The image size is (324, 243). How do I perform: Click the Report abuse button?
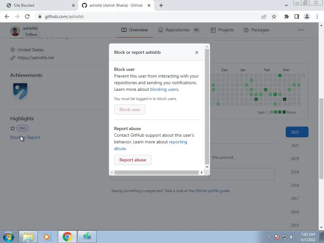[133, 160]
